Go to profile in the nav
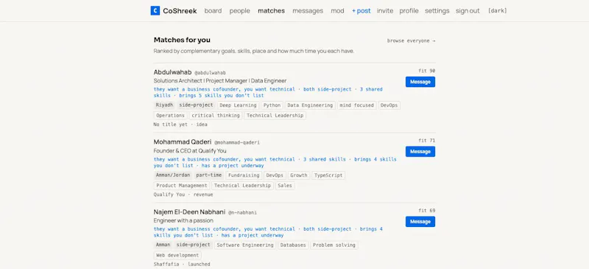The height and width of the screenshot is (269, 589). 409,11
